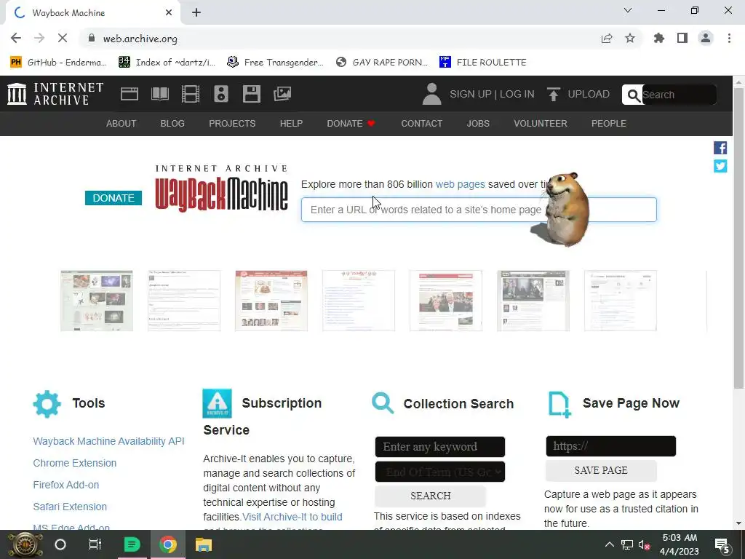Open the CONTACT menu item
745x559 pixels.
click(x=422, y=124)
